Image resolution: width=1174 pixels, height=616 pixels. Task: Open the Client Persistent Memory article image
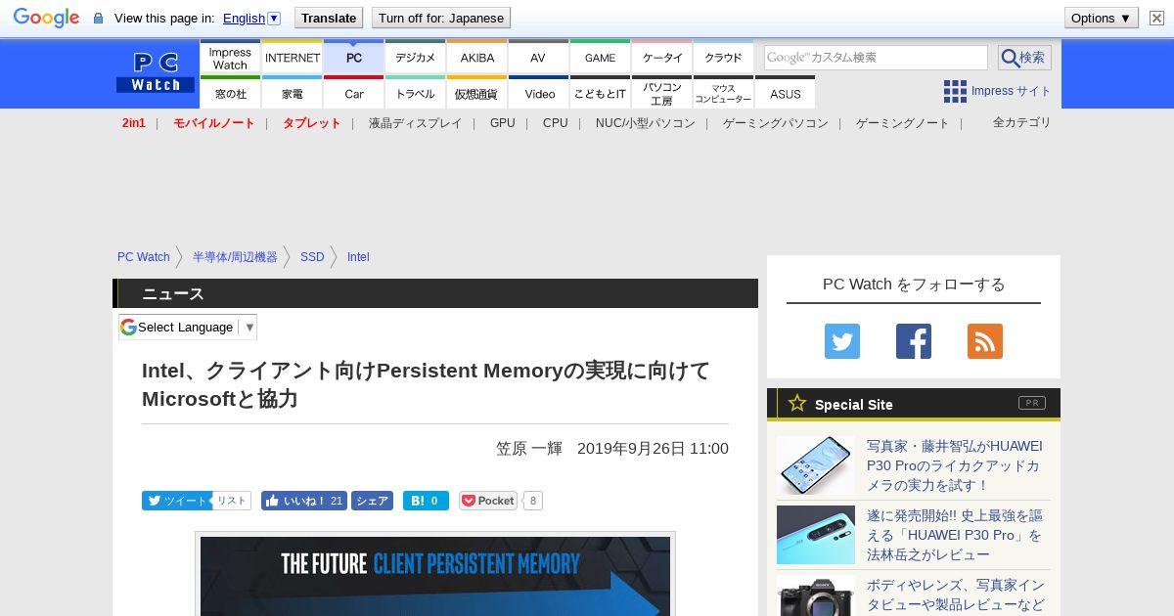point(435,576)
